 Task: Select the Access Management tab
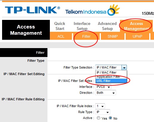136,26
